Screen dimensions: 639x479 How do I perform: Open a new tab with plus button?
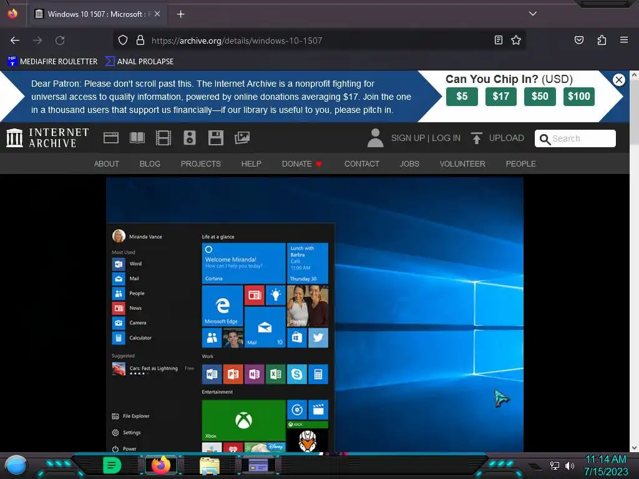tap(180, 14)
